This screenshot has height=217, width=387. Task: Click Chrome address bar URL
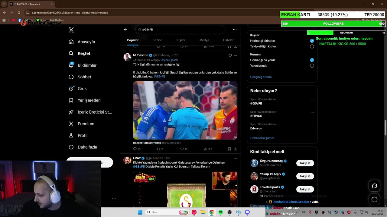[x=70, y=13]
